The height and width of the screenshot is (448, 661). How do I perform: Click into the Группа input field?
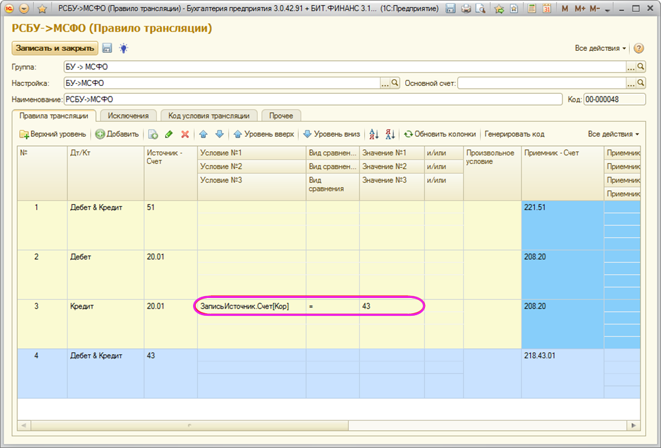(x=345, y=67)
